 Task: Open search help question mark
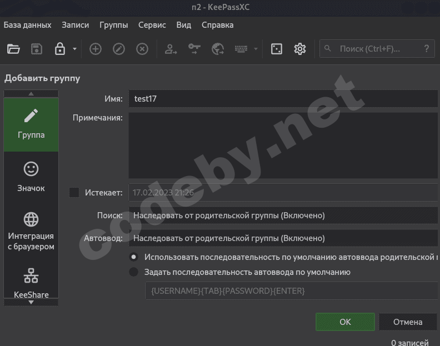click(427, 49)
